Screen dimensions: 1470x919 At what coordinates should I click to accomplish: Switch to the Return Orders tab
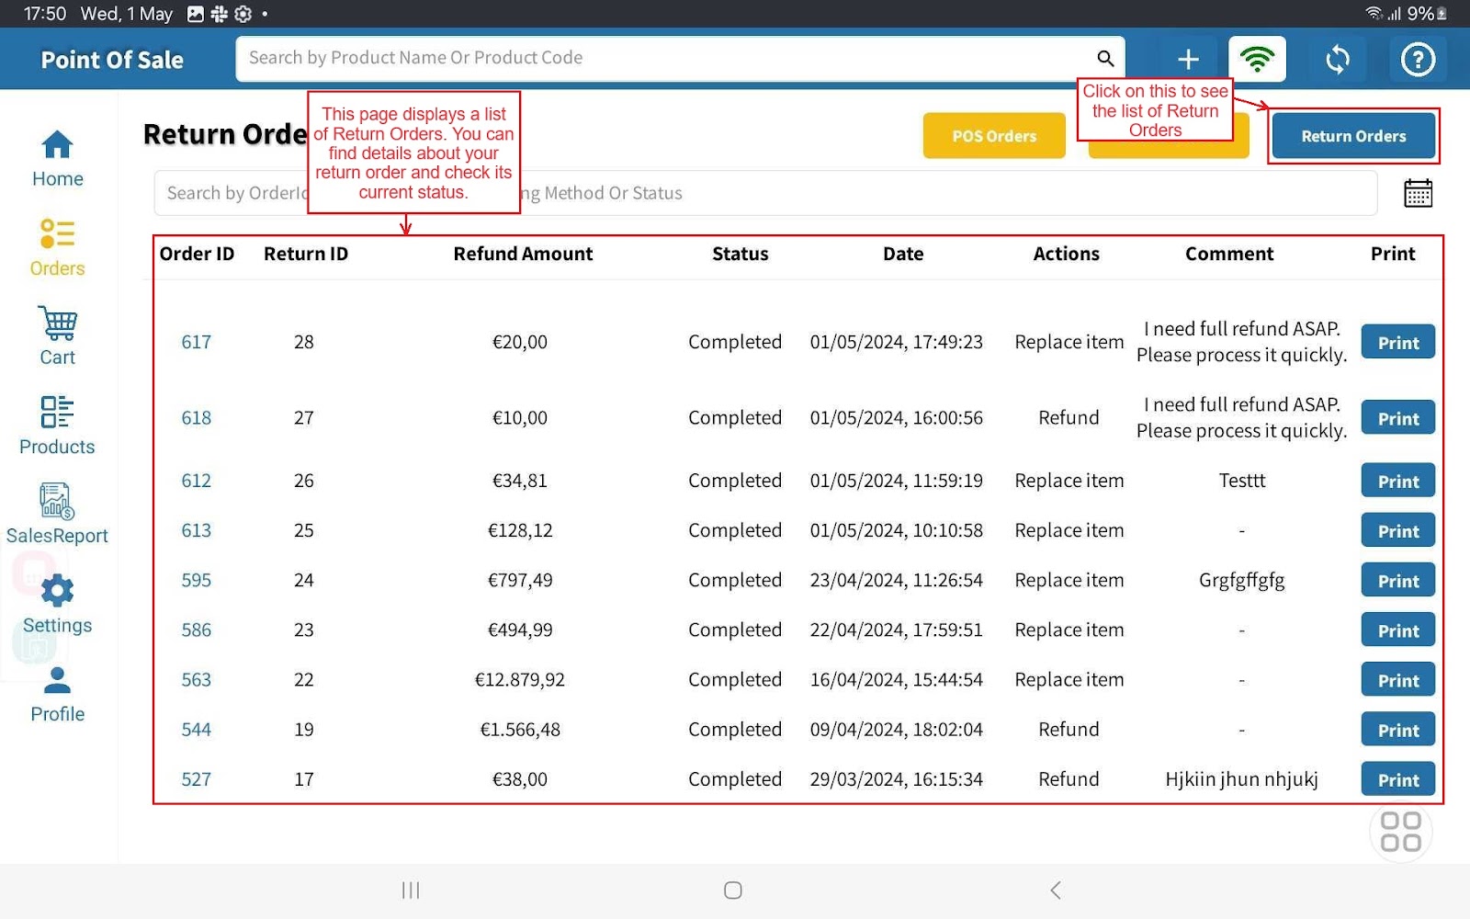pos(1352,136)
